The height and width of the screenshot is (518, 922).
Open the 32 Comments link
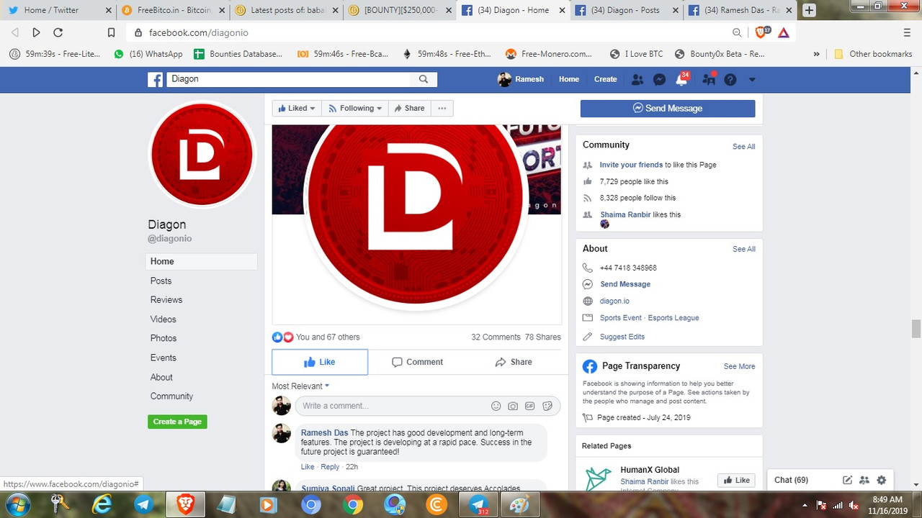click(x=496, y=337)
